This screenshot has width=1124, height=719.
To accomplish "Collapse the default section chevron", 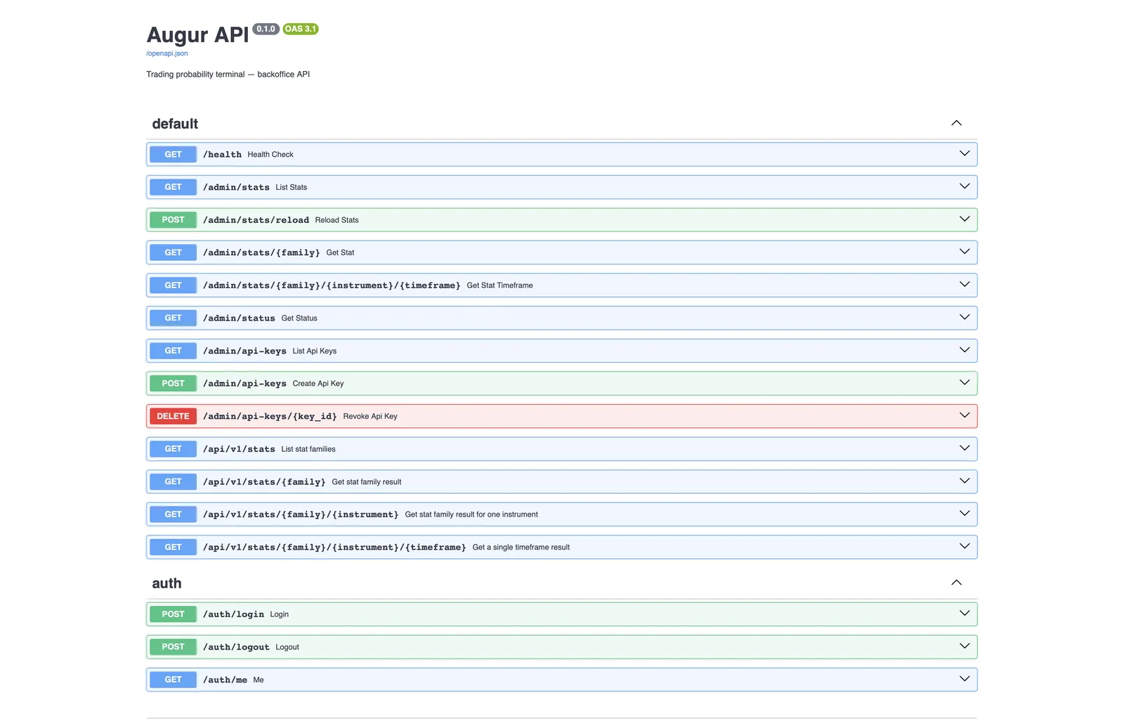I will click(956, 123).
